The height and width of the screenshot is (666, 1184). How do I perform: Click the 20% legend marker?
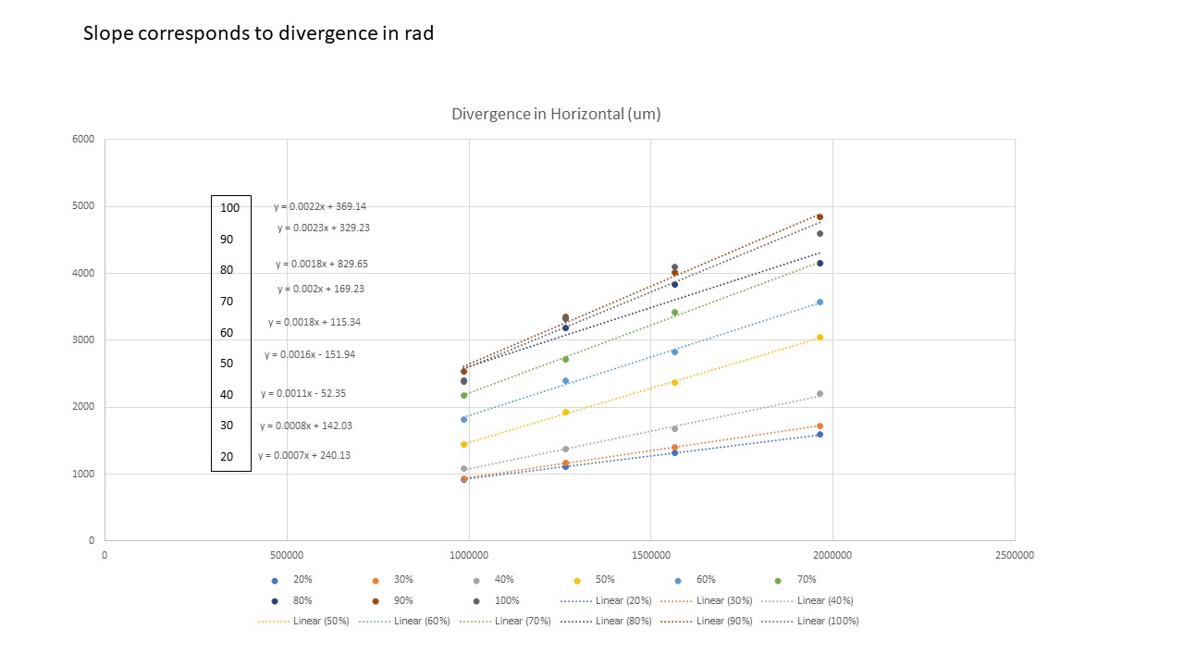click(x=275, y=580)
